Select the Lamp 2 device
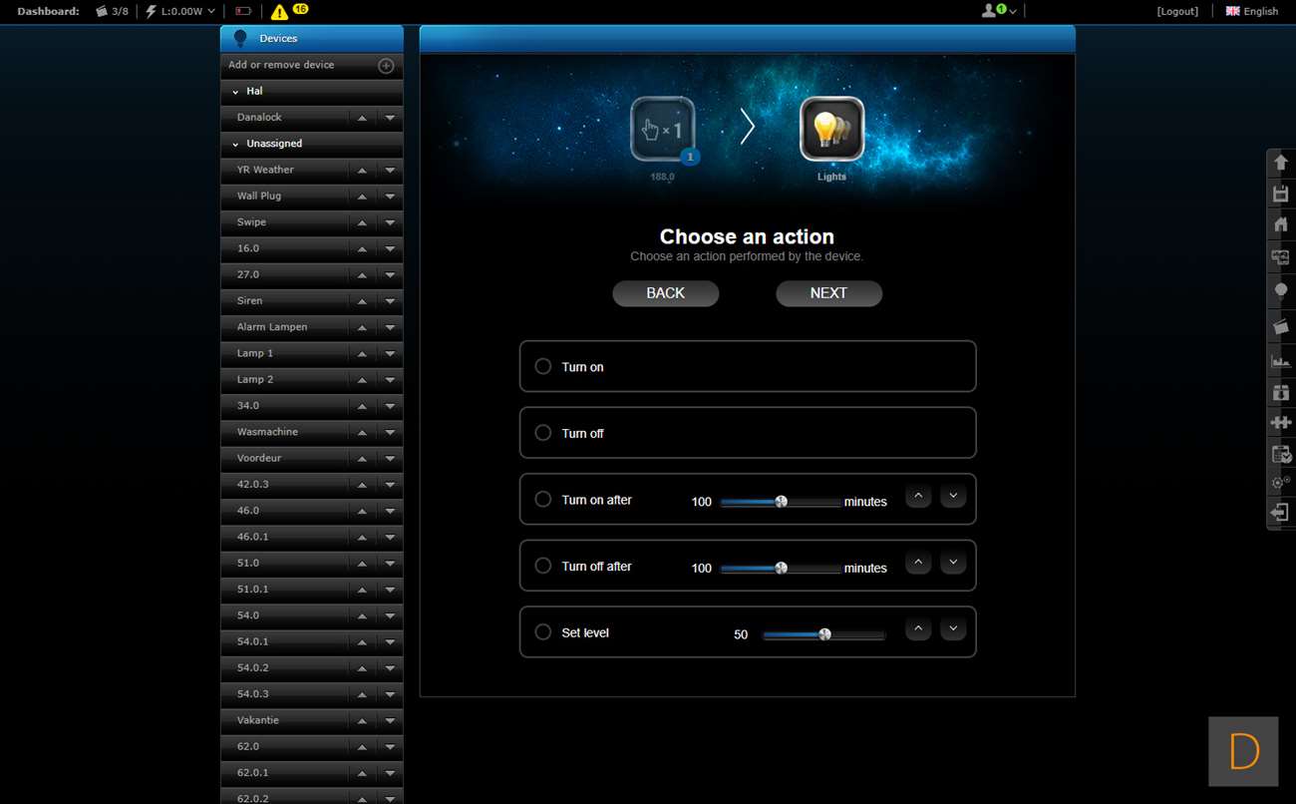Screen dimensions: 1296x804 [255, 380]
